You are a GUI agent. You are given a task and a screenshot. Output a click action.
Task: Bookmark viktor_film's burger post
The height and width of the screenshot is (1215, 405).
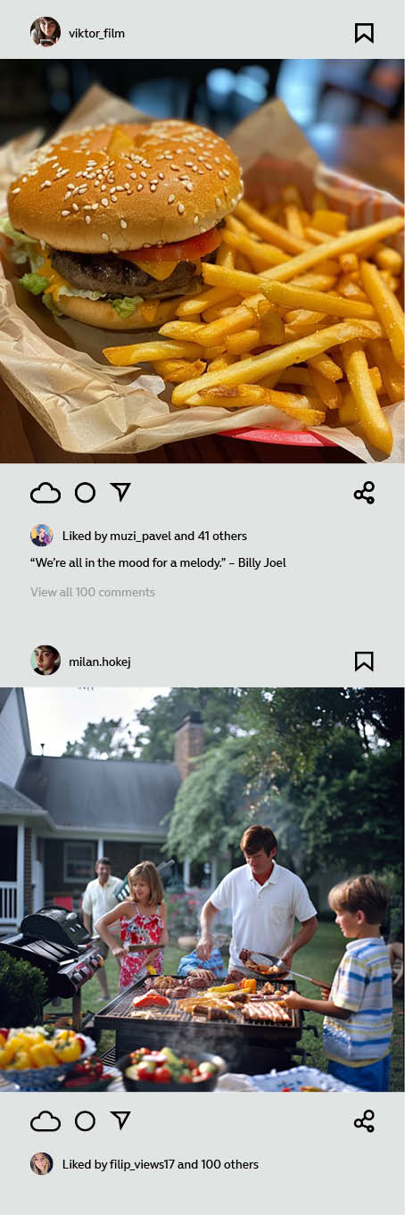coord(364,33)
